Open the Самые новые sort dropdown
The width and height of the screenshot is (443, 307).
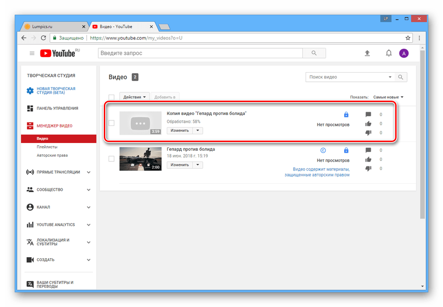[388, 97]
